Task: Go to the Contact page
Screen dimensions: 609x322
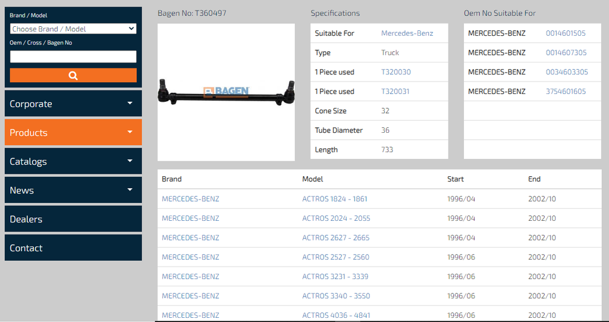Action: (x=73, y=248)
